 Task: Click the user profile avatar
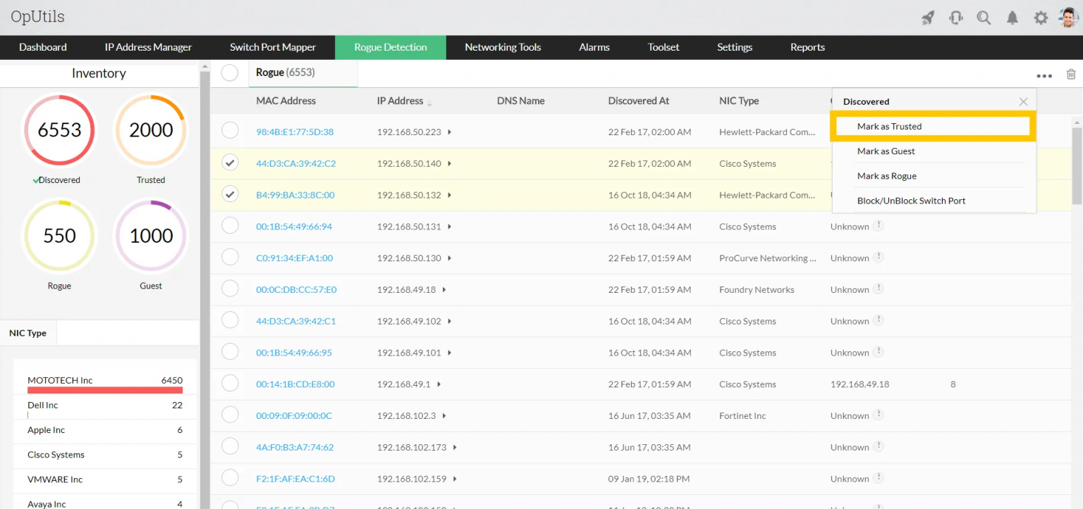(x=1067, y=17)
